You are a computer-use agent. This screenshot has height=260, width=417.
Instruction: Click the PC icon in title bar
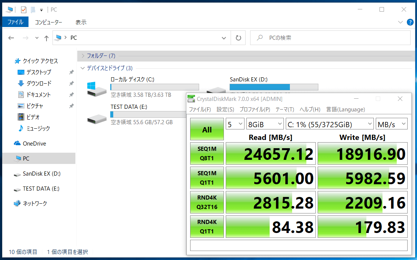pyautogui.click(x=10, y=10)
